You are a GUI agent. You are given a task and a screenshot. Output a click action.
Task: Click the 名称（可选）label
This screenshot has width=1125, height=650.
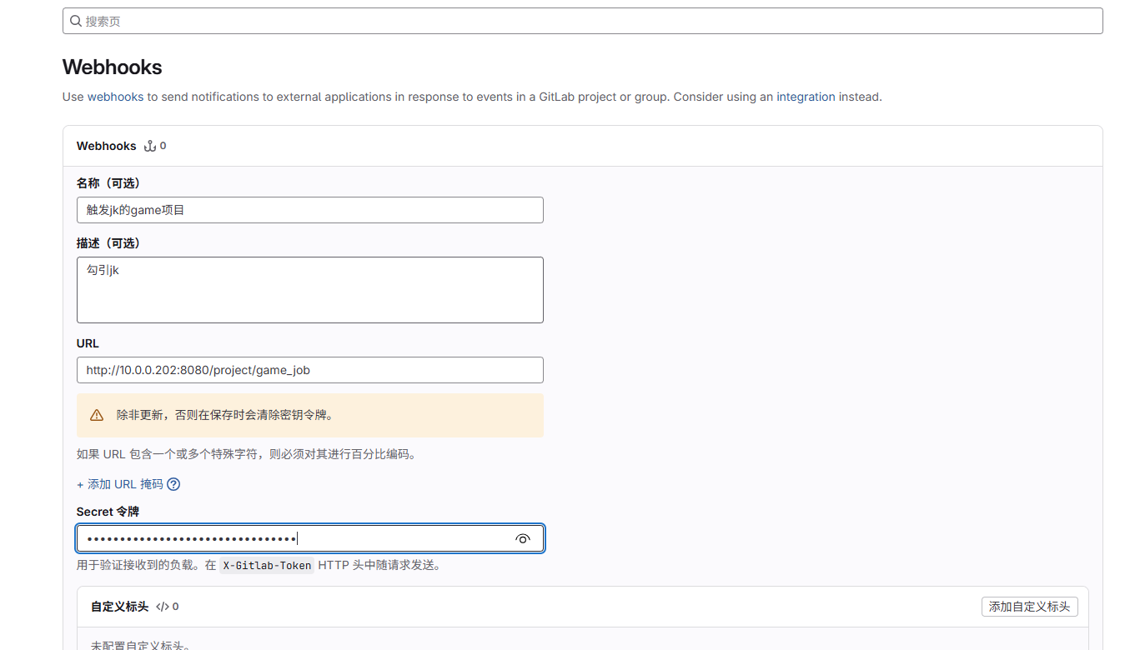[108, 182]
